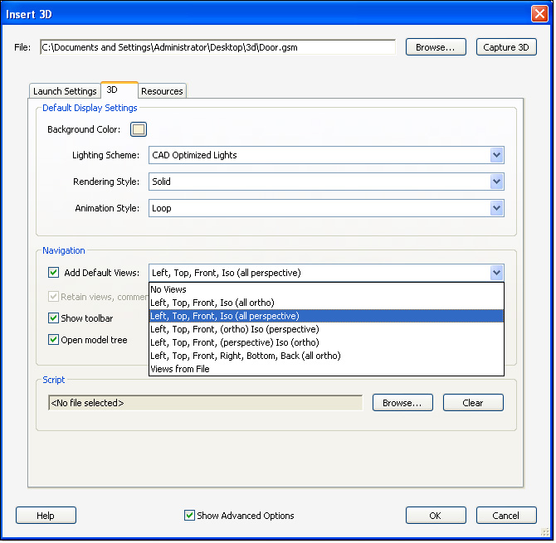Click the Clear script button
556x543 pixels.
click(473, 403)
